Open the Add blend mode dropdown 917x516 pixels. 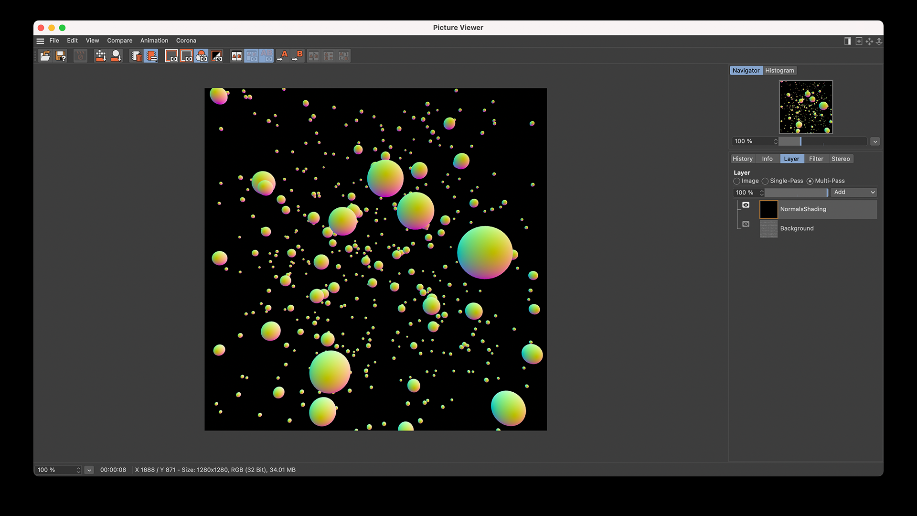[x=854, y=192]
